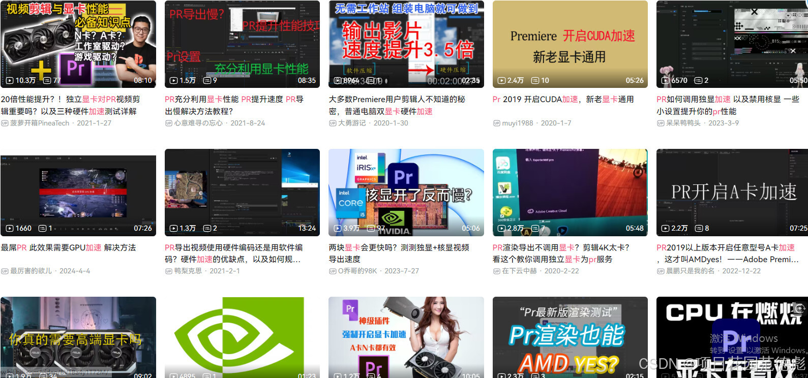Viewport: 808px width, 378px height.
Task: Visit uploader O乔哥的98K
Action: 357,271
